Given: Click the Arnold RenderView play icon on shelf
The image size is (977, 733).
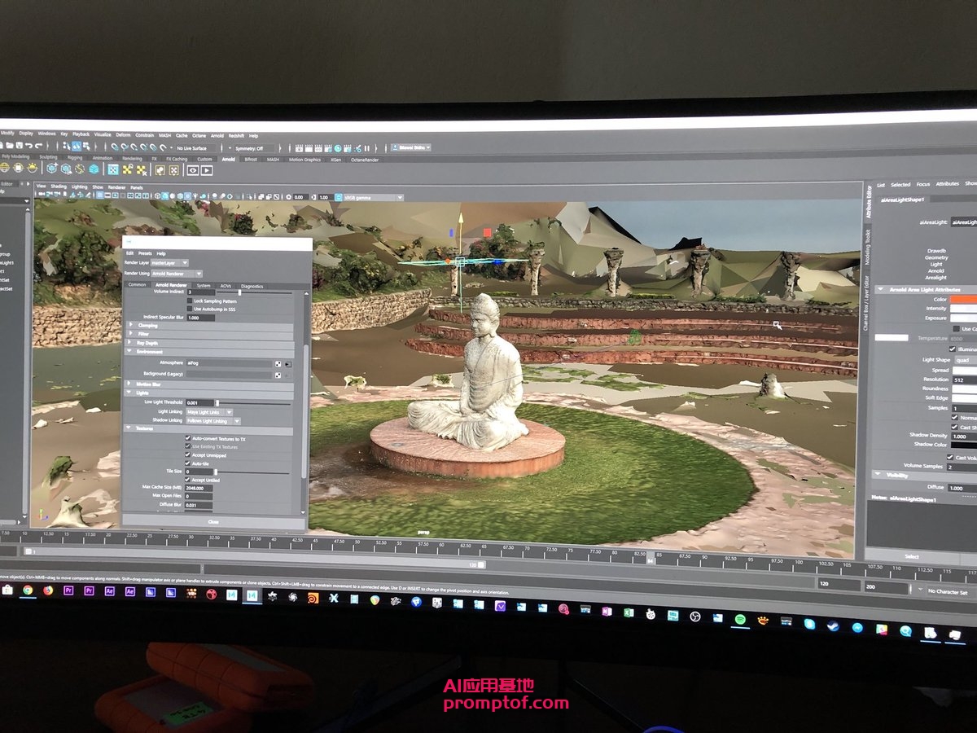Looking at the screenshot, I should point(207,171).
